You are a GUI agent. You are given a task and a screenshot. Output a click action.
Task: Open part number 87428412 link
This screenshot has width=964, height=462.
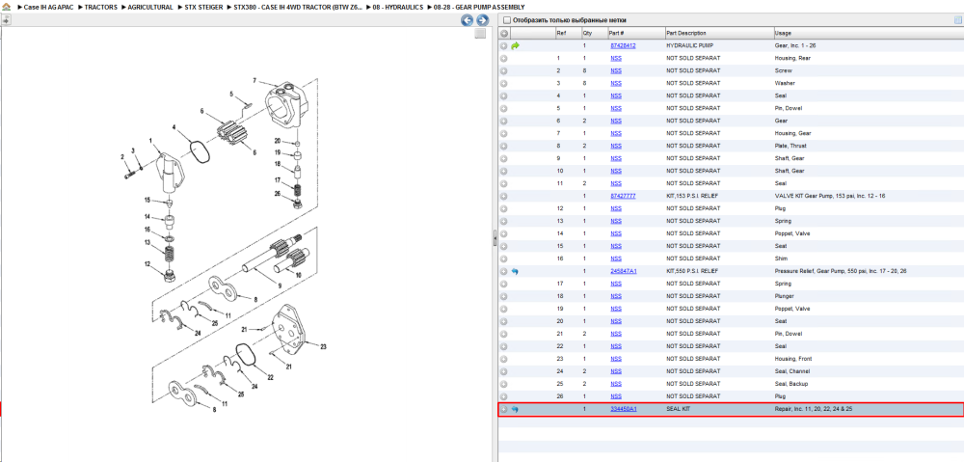click(x=623, y=45)
